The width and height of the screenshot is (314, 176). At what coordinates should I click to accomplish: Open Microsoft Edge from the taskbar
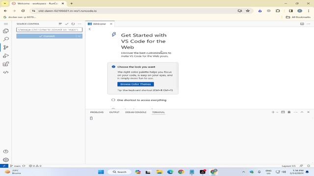click(170, 172)
